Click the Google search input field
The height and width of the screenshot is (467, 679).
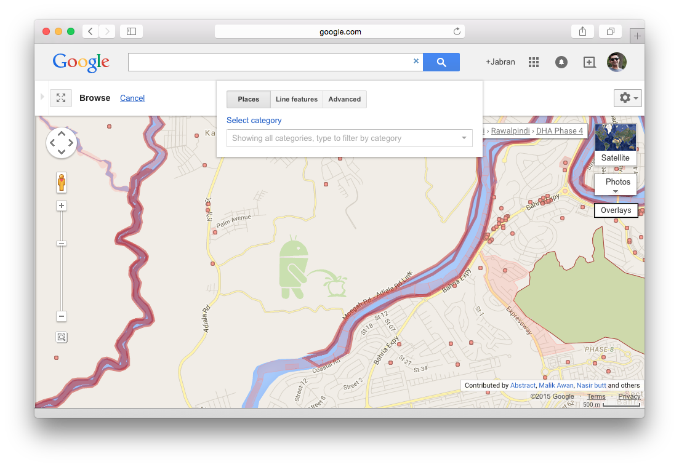click(x=275, y=62)
